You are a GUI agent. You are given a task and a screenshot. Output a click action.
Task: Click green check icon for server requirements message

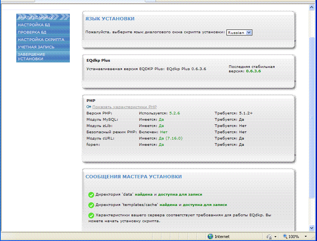pyautogui.click(x=91, y=215)
